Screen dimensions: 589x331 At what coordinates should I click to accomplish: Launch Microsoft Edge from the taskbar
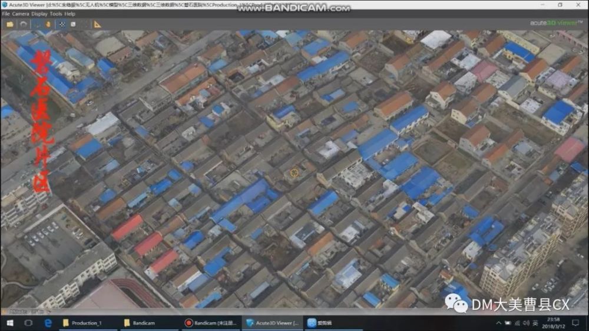pyautogui.click(x=48, y=323)
